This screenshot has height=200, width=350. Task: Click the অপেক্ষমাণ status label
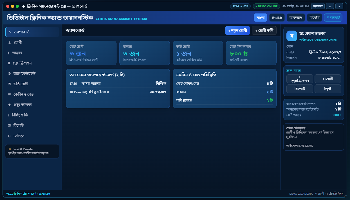coord(158,92)
